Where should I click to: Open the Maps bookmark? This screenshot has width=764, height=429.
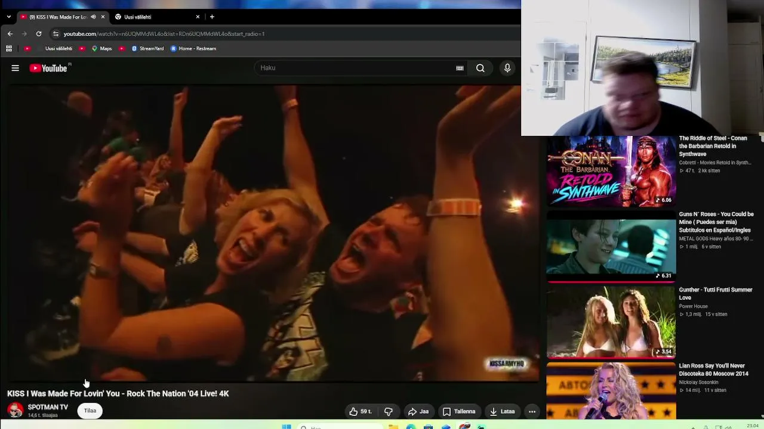[102, 48]
